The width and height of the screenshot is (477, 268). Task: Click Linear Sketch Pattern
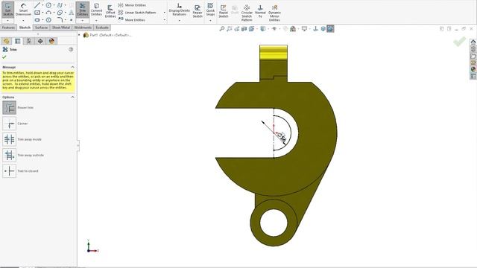(x=137, y=13)
